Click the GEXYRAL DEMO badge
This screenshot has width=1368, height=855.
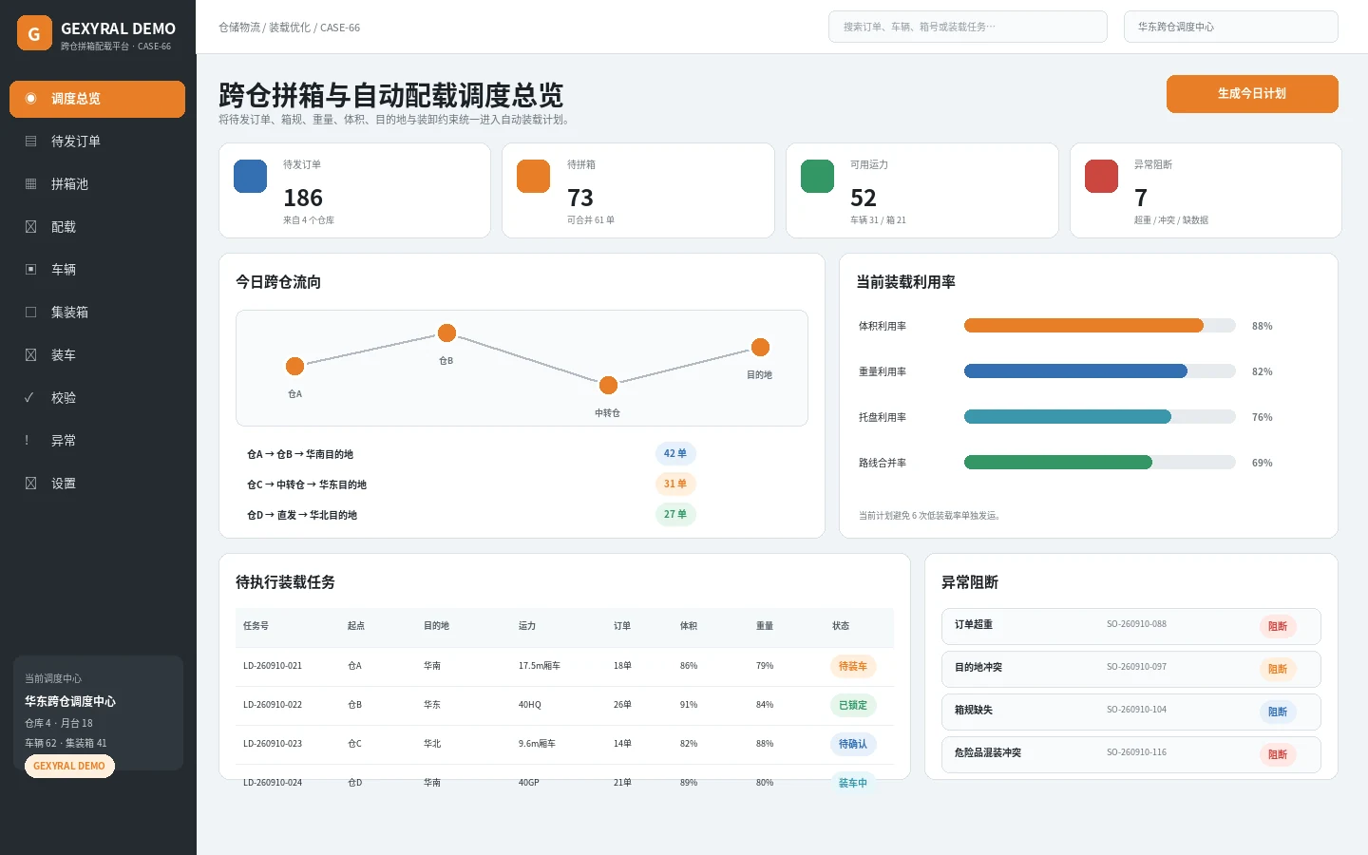tap(69, 766)
